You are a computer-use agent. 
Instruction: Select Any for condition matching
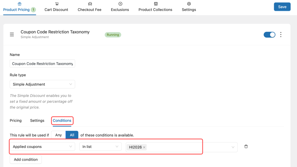[58, 135]
